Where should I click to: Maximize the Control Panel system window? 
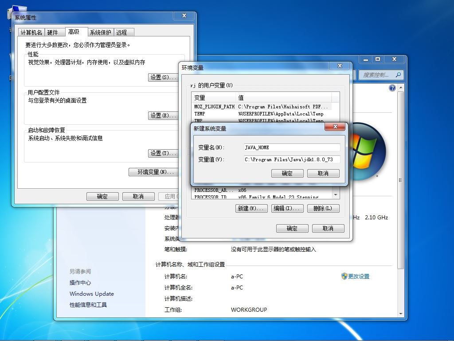[378, 59]
